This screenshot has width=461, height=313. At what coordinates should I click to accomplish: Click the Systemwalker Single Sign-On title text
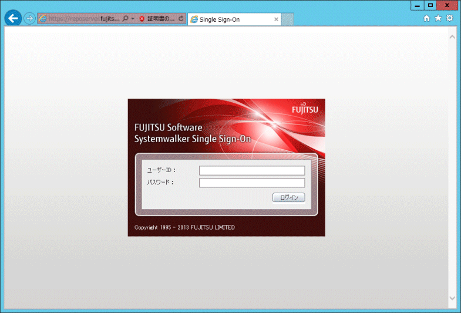click(x=193, y=139)
